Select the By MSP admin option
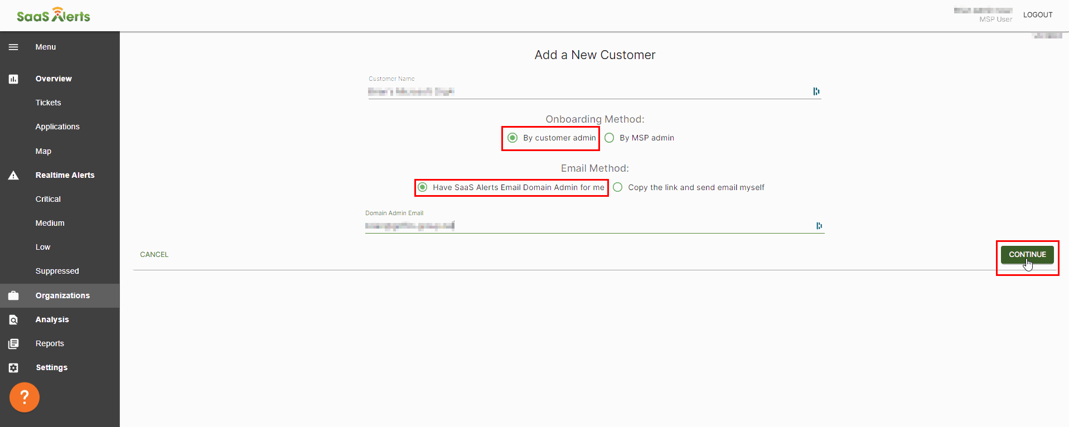The height and width of the screenshot is (427, 1069). [x=610, y=138]
